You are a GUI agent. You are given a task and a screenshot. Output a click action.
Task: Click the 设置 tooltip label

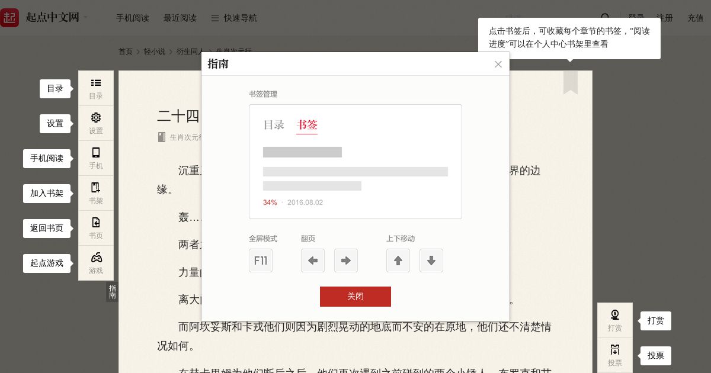click(x=55, y=124)
